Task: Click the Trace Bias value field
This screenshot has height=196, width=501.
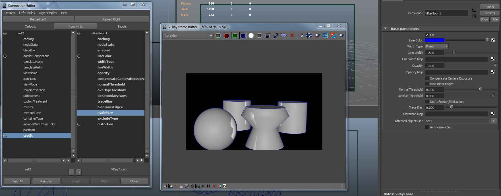Action: pyautogui.click(x=434, y=108)
